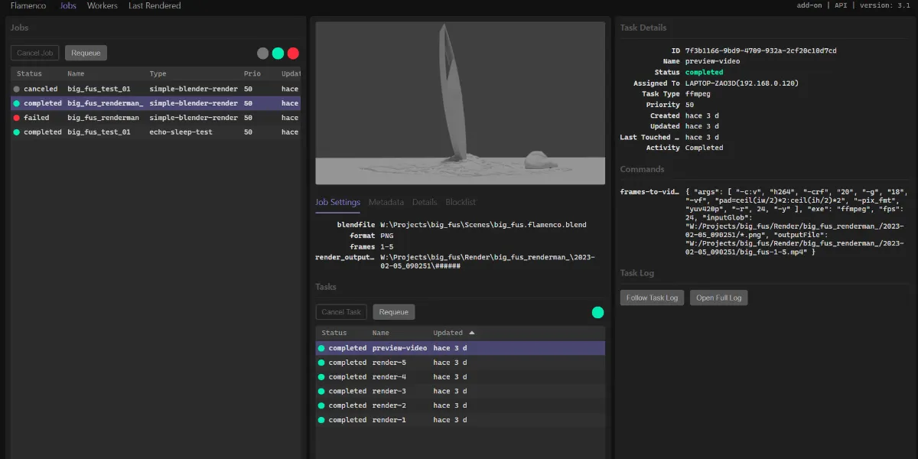Select canceled job big_fus_test_01
The height and width of the screenshot is (459, 918).
[x=155, y=89]
